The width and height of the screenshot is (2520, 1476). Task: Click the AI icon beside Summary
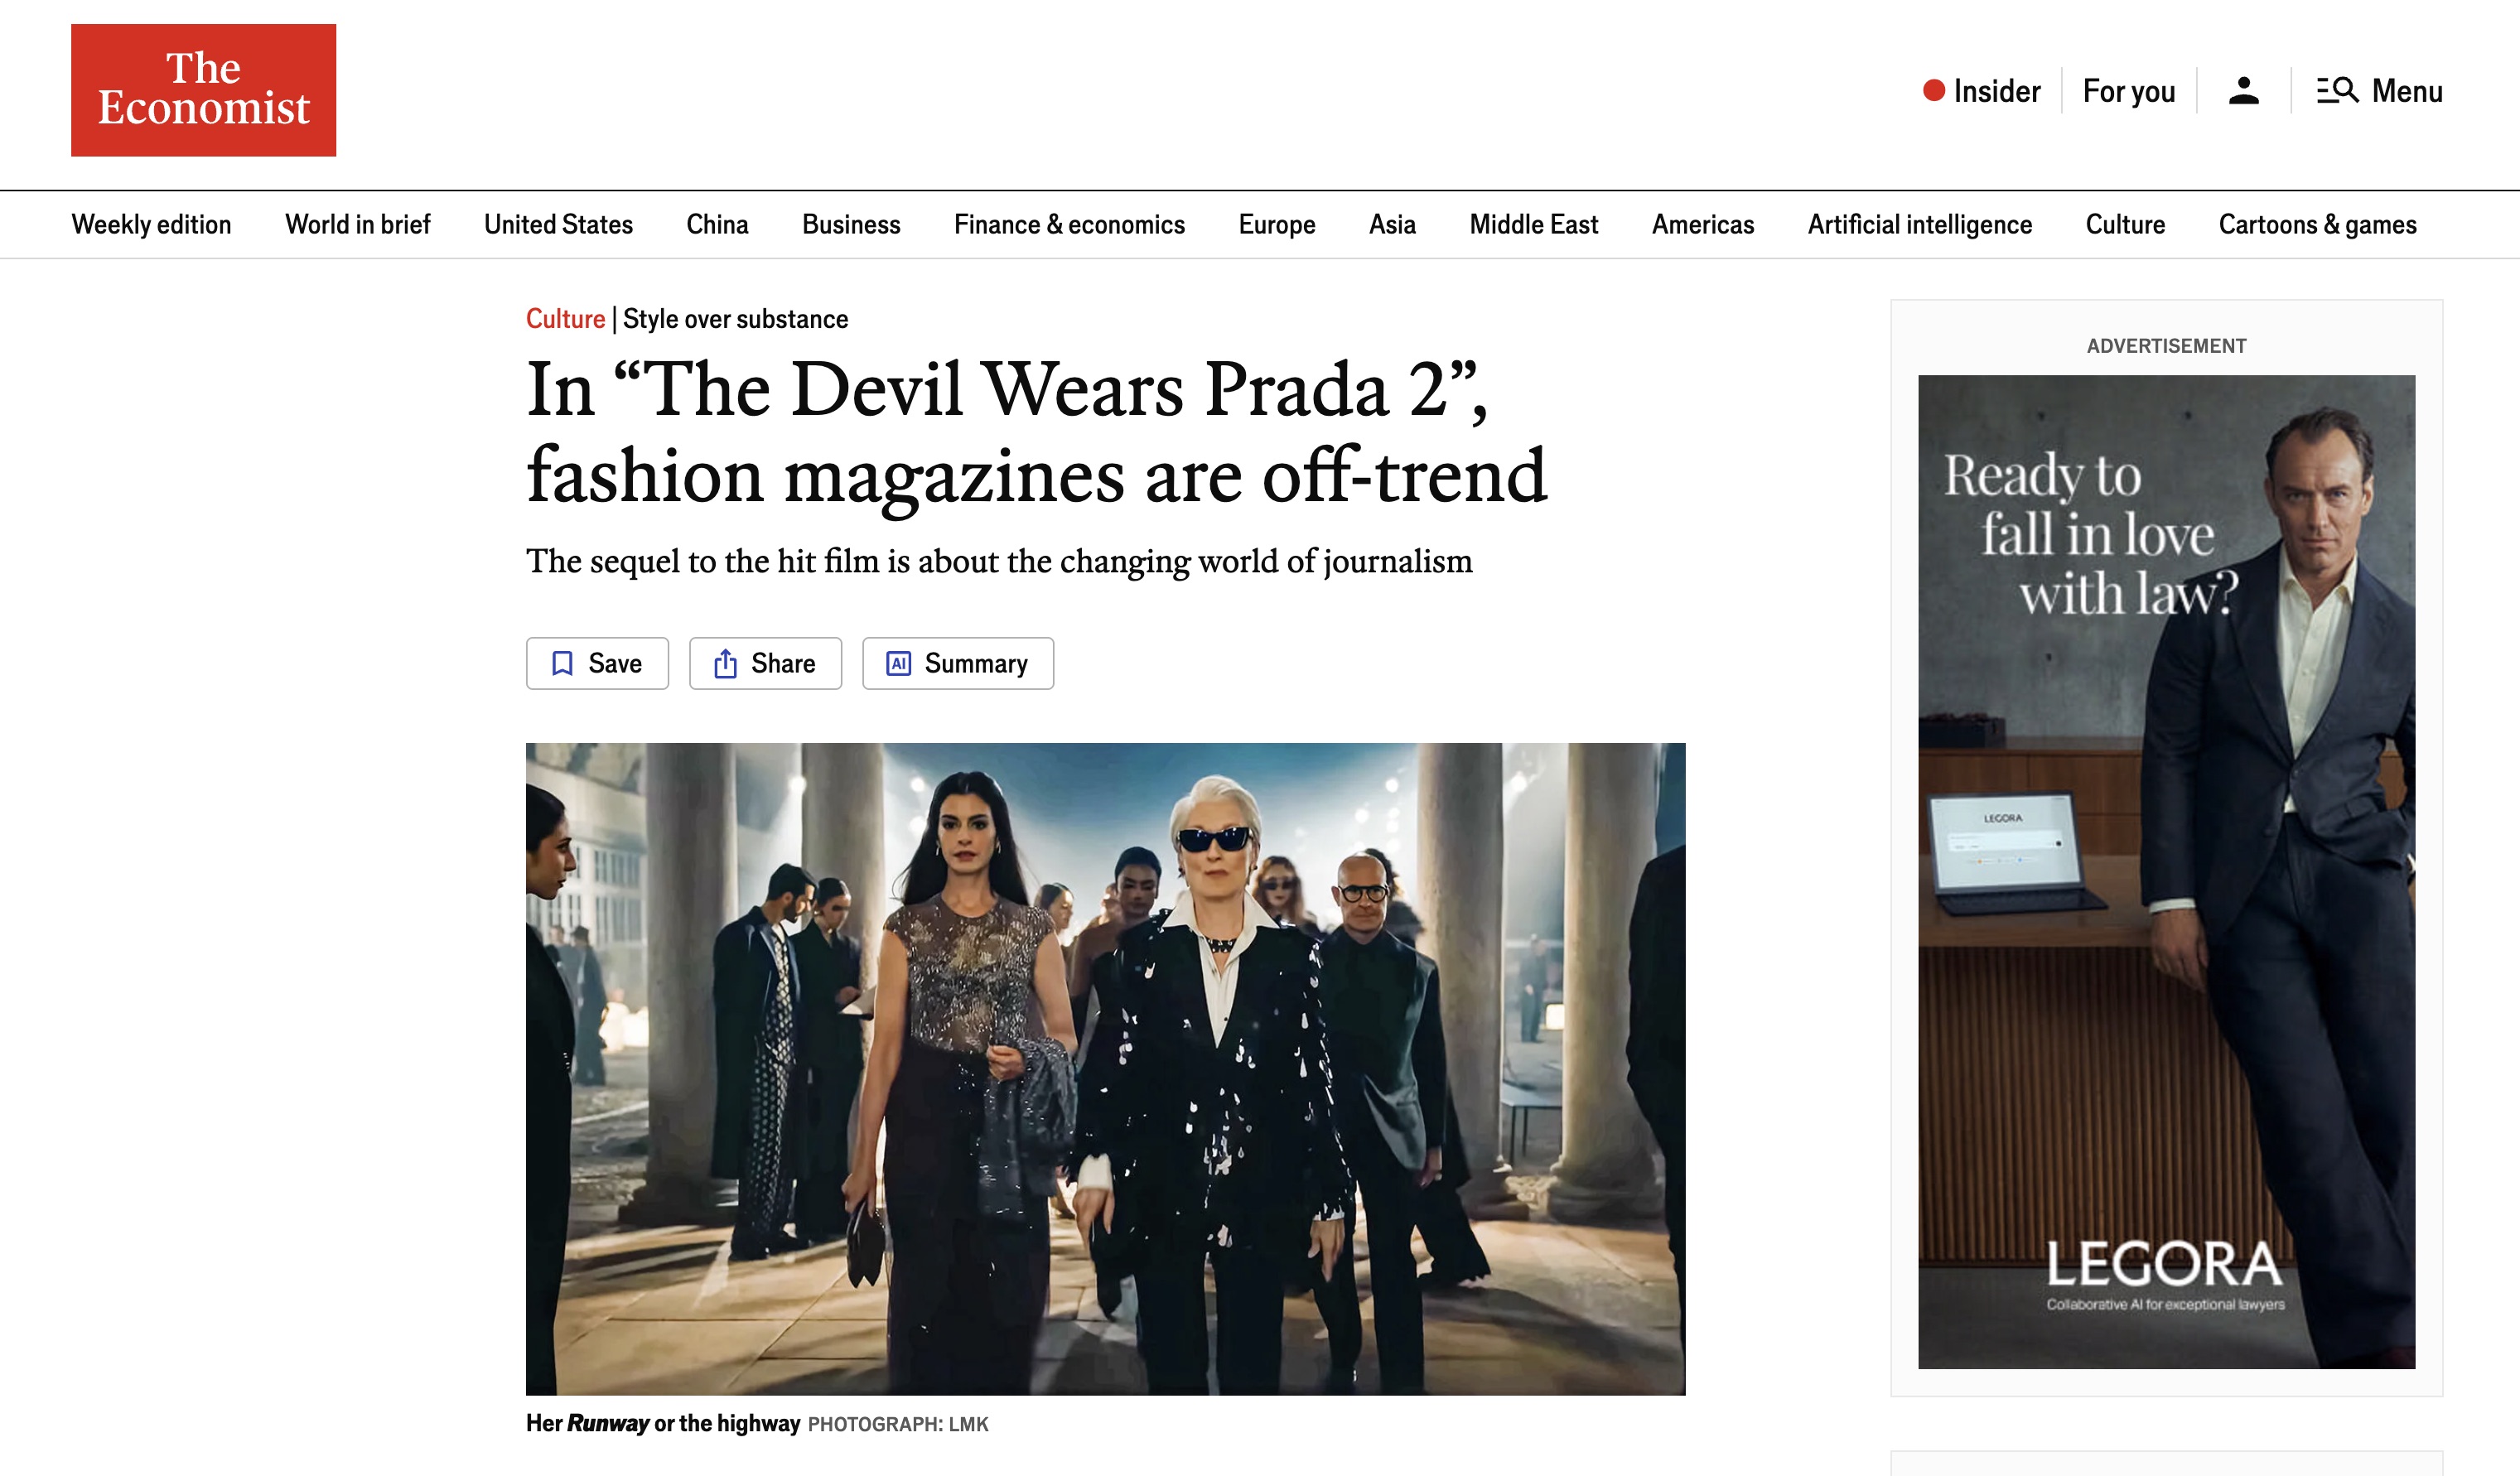point(899,664)
